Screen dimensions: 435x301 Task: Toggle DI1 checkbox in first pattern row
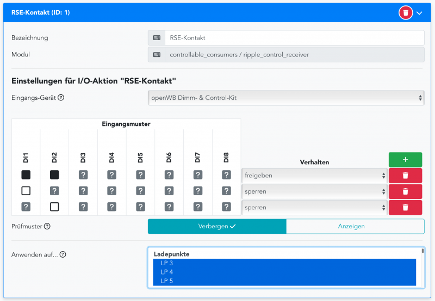pyautogui.click(x=26, y=175)
